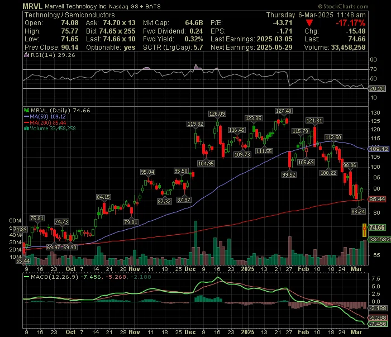Click the MA(200) 85.44 legend entry

45,122
